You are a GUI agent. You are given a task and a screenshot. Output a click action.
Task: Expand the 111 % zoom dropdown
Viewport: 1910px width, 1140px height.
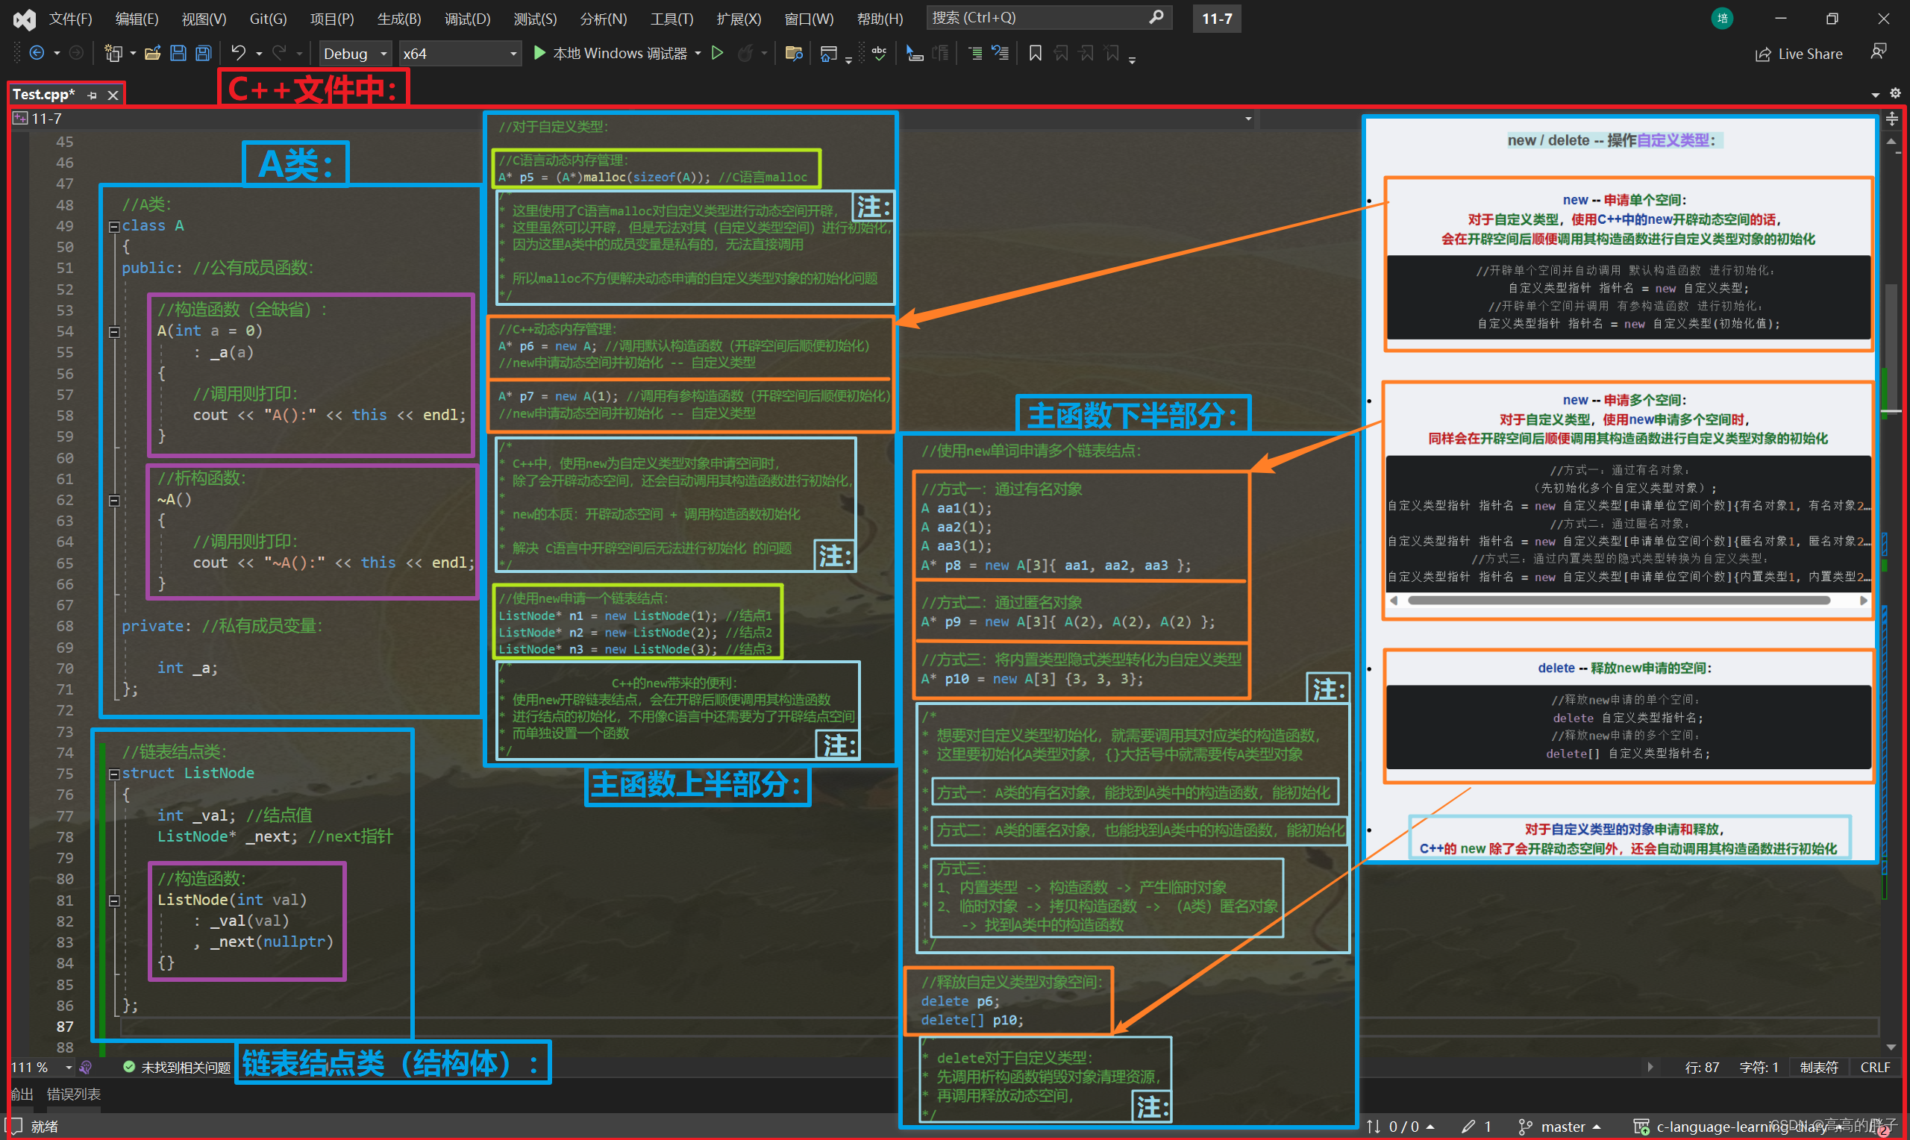click(x=69, y=1067)
